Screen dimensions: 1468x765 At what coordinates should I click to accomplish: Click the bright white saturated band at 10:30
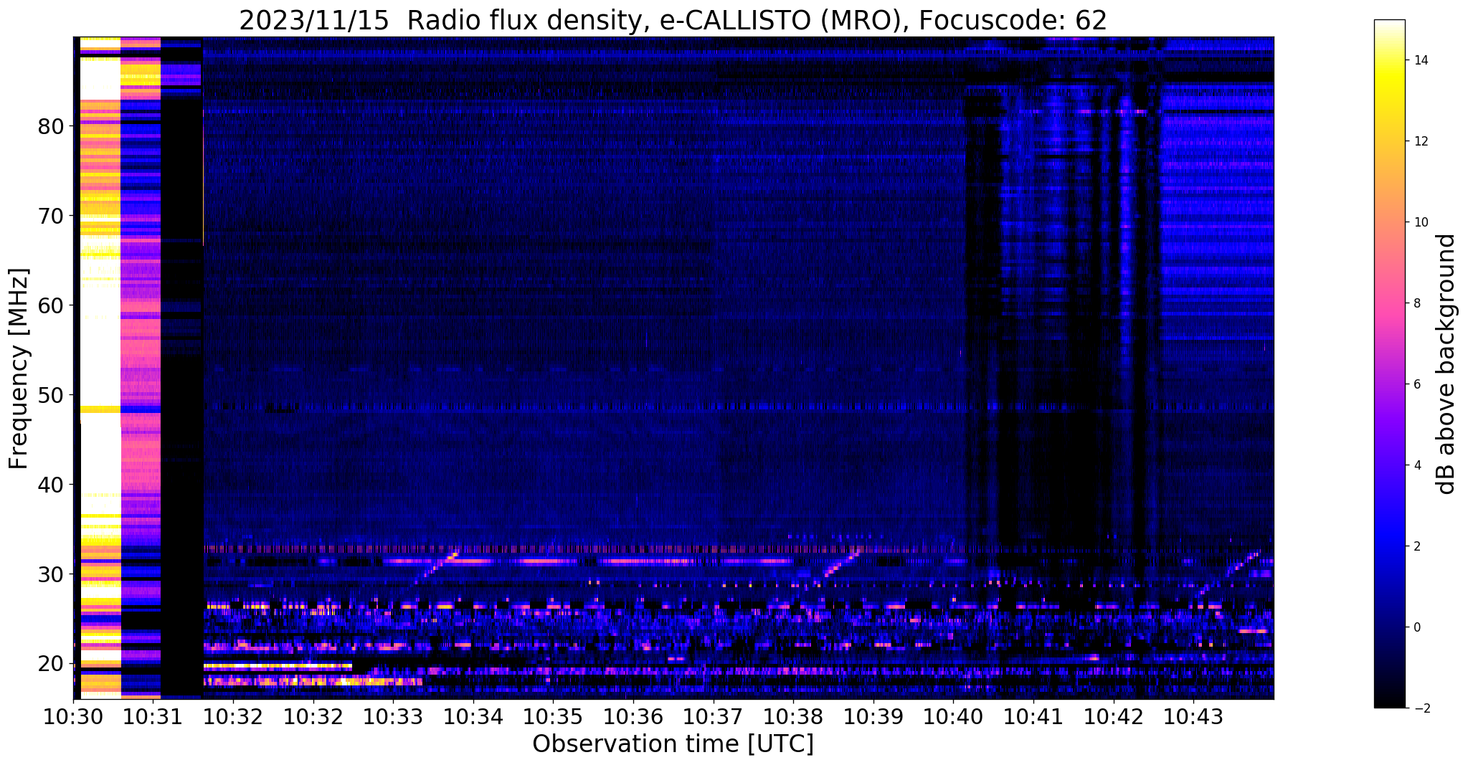click(100, 368)
